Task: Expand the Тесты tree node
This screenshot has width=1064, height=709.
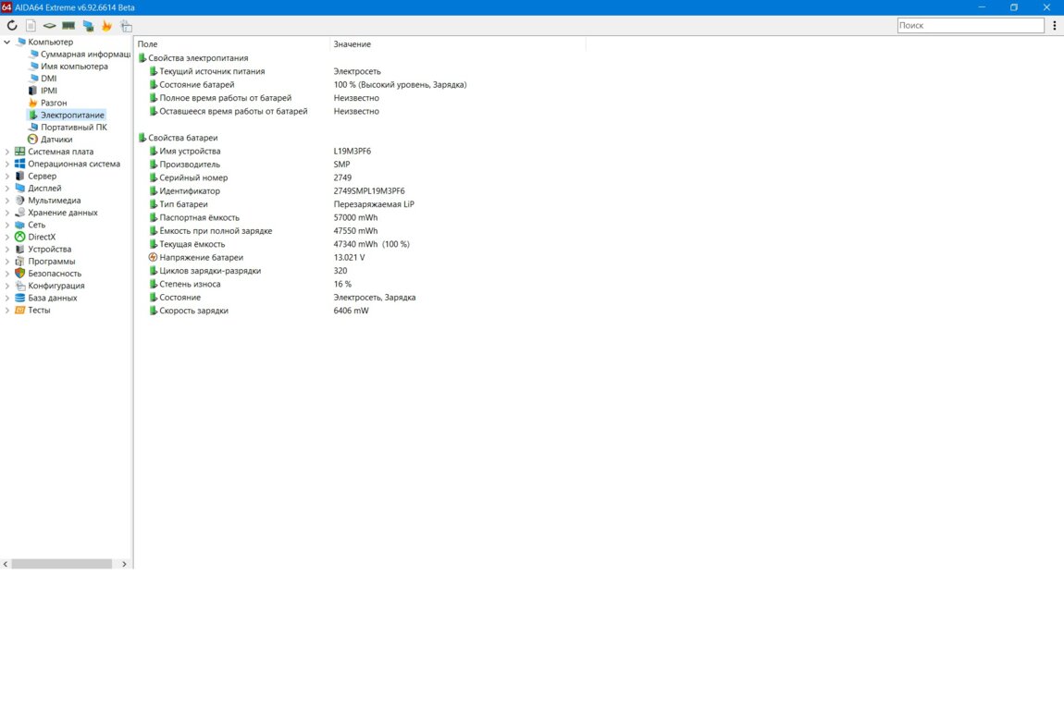Action: [7, 311]
